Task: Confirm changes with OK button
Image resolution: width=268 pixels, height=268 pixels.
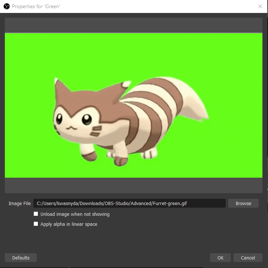Action: tap(220, 258)
